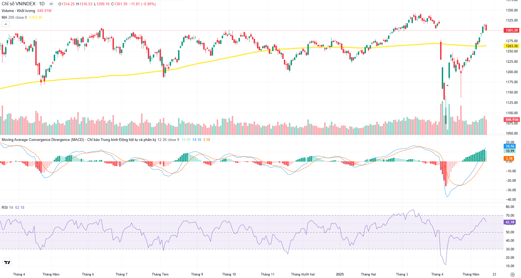Click the −40.00 MACD axis label
Viewport: 521px width, 278px height.
click(511, 200)
